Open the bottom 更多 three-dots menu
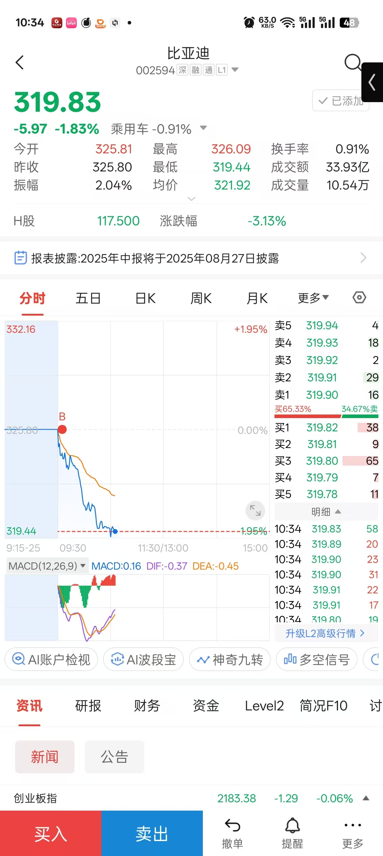Image resolution: width=383 pixels, height=856 pixels. [x=353, y=833]
